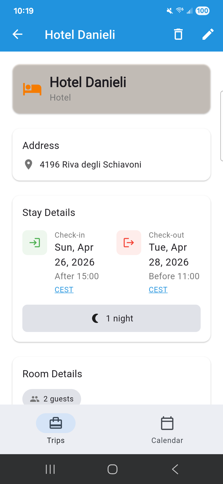Open recent apps from navigation bar
The height and width of the screenshot is (484, 223).
[50, 469]
